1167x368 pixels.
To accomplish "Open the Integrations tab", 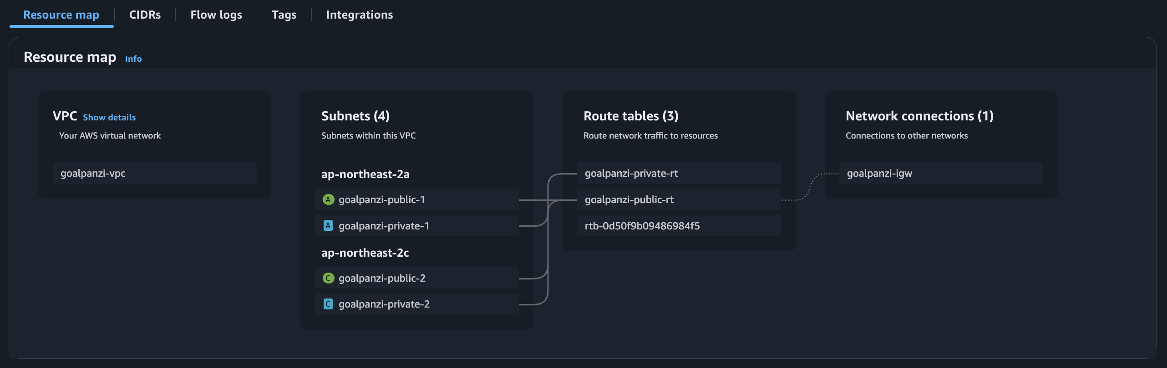I will coord(360,15).
